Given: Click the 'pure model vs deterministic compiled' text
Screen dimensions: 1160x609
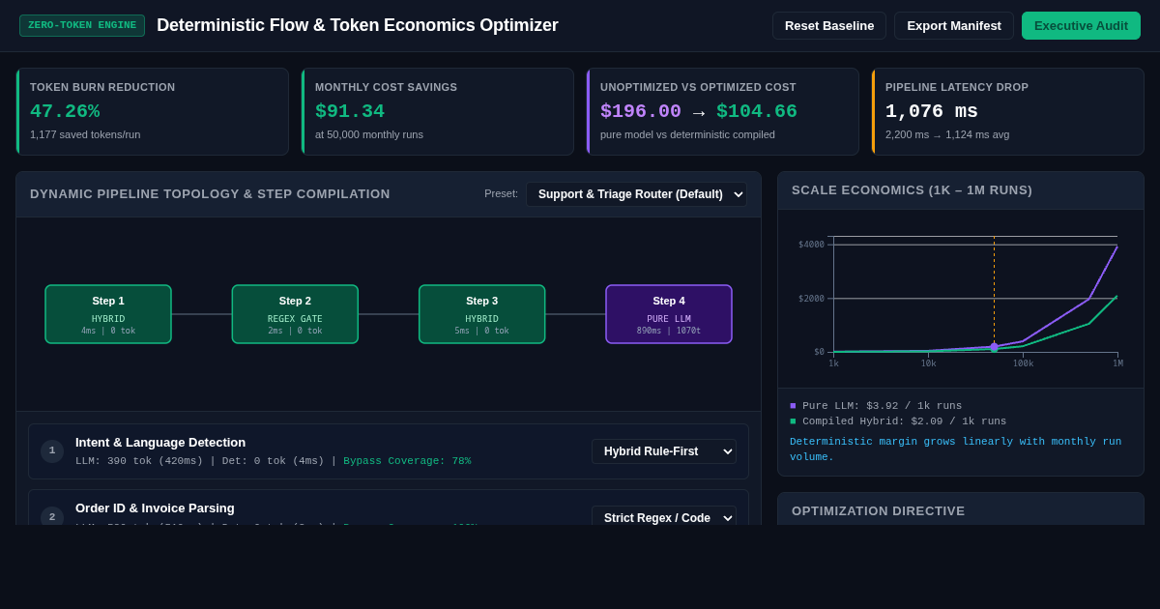Looking at the screenshot, I should click(687, 134).
